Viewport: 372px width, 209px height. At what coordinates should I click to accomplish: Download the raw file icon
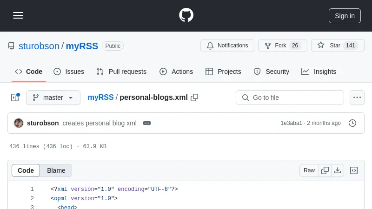(338, 170)
